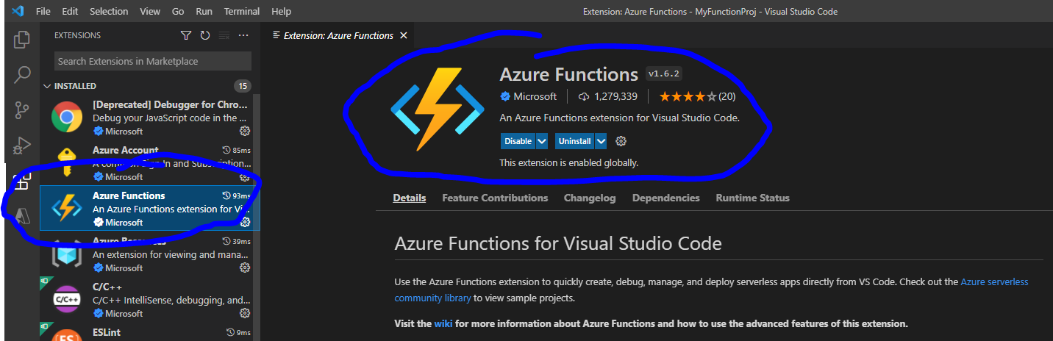Screen dimensions: 1053x341
Task: Click the large Azure Functions logo
Action: coord(436,109)
